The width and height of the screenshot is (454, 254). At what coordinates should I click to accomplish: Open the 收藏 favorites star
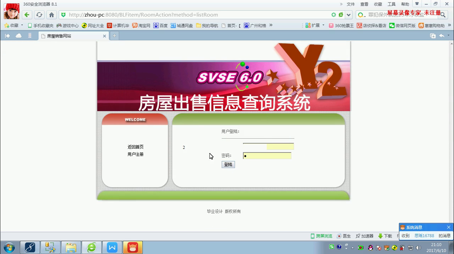tap(11, 25)
